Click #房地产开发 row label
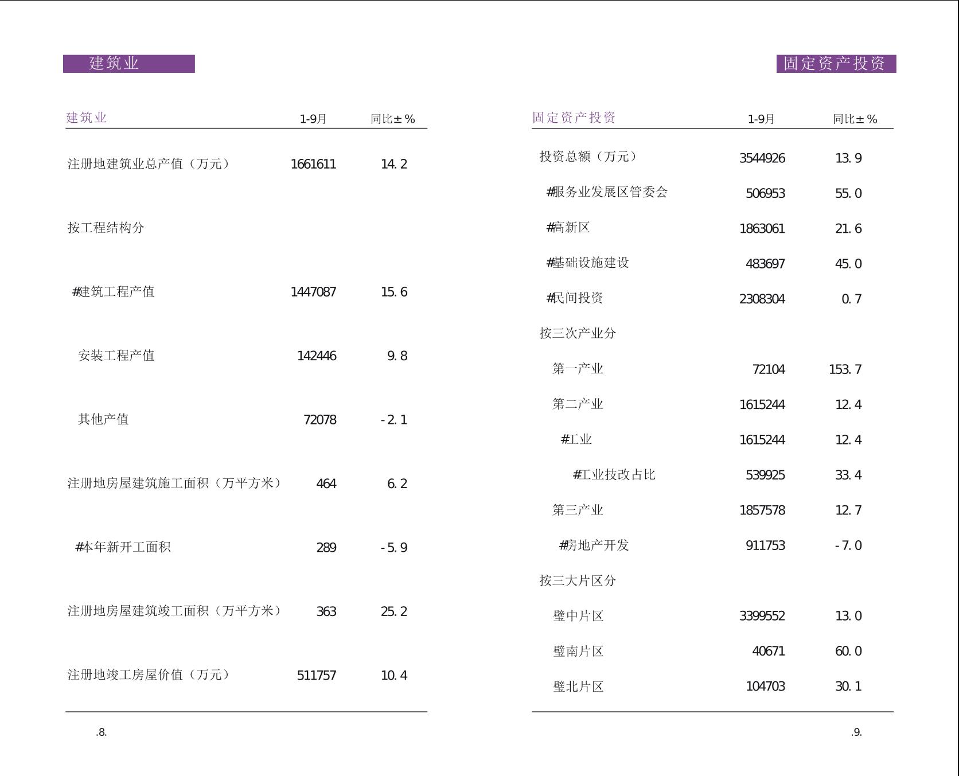The image size is (959, 776). [594, 545]
